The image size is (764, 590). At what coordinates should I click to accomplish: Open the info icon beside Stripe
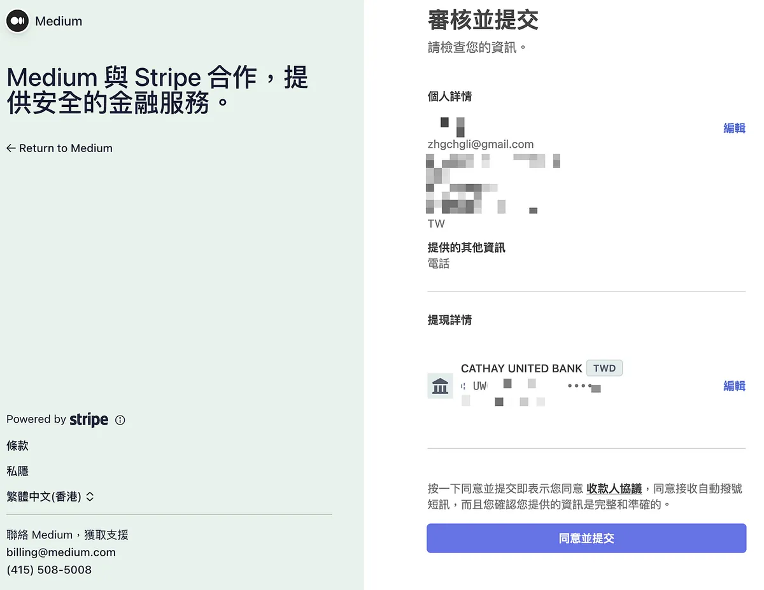click(x=120, y=420)
